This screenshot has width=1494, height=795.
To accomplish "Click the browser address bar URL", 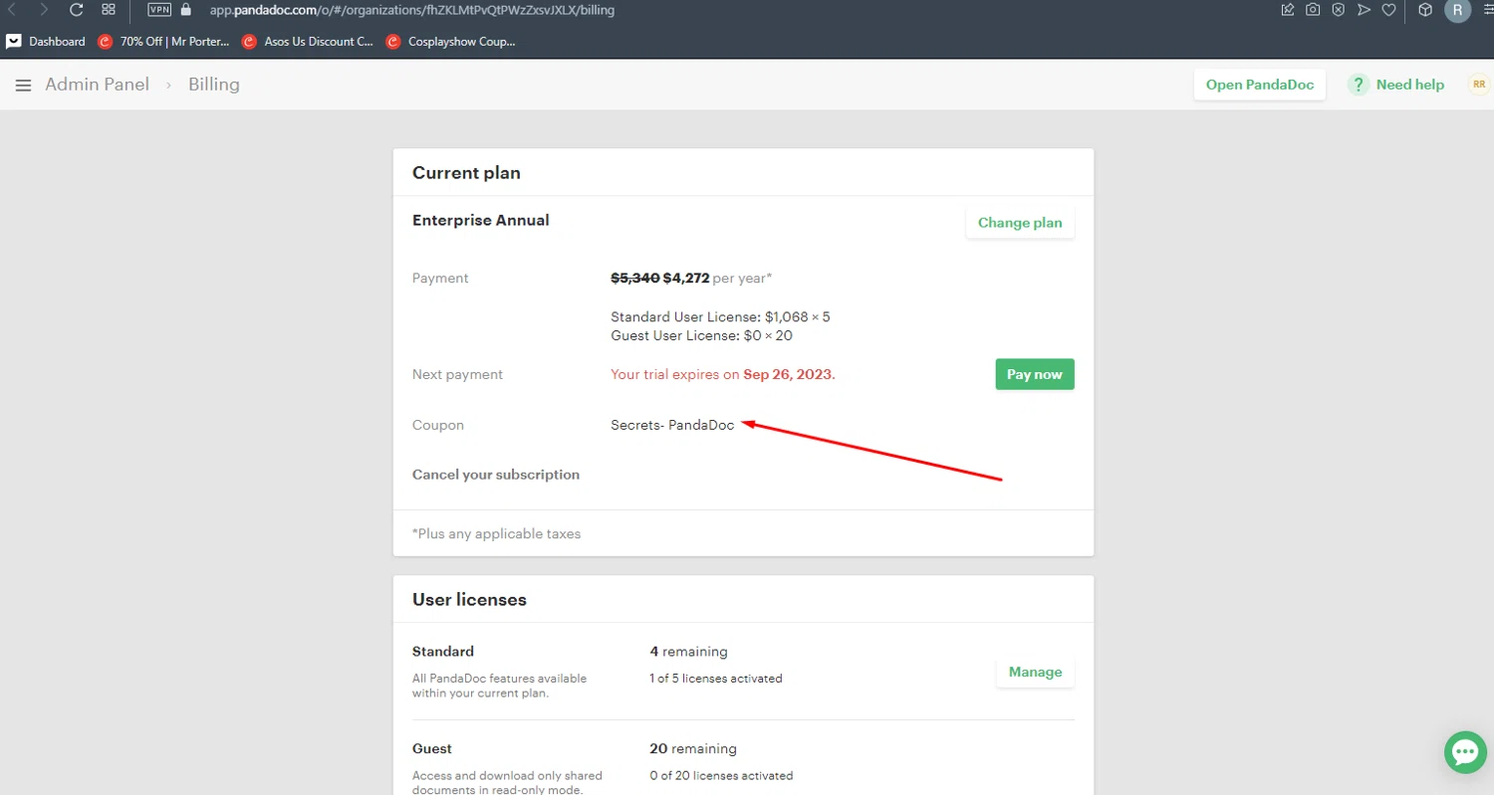I will pyautogui.click(x=411, y=10).
